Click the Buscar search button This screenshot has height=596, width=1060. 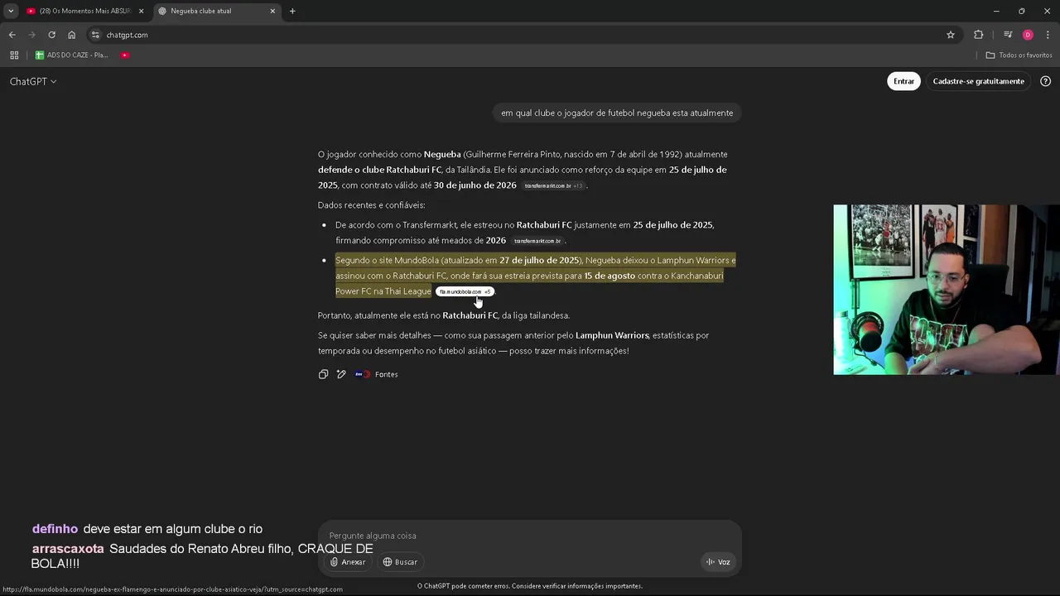(400, 562)
